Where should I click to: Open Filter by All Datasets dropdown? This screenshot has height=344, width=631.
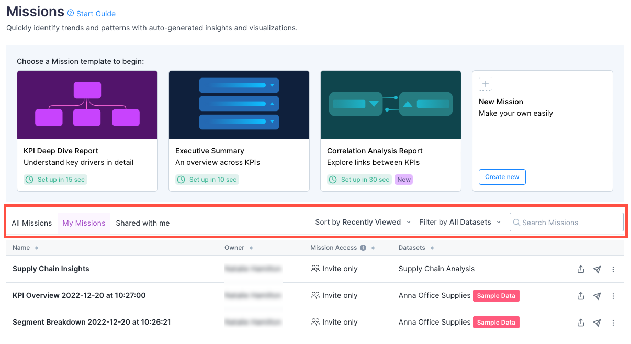tap(460, 222)
